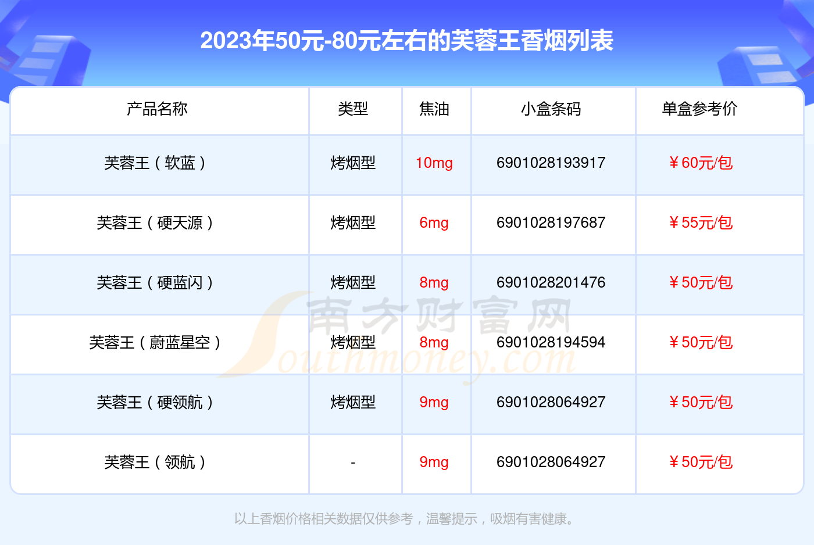Click the 10mg tar value

(434, 163)
